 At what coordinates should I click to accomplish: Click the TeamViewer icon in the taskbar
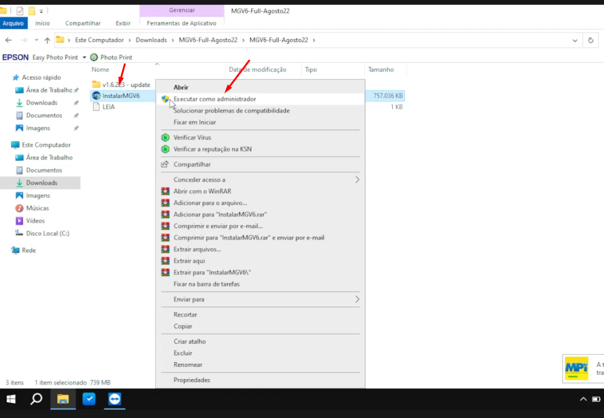click(115, 399)
